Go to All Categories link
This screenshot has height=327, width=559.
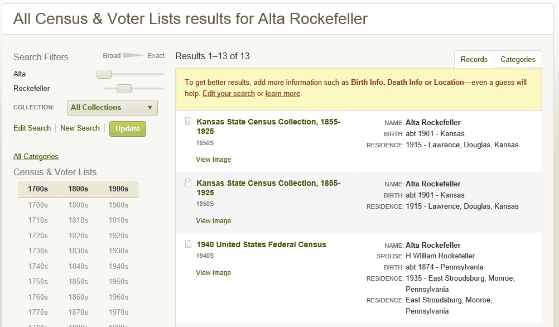pos(36,157)
